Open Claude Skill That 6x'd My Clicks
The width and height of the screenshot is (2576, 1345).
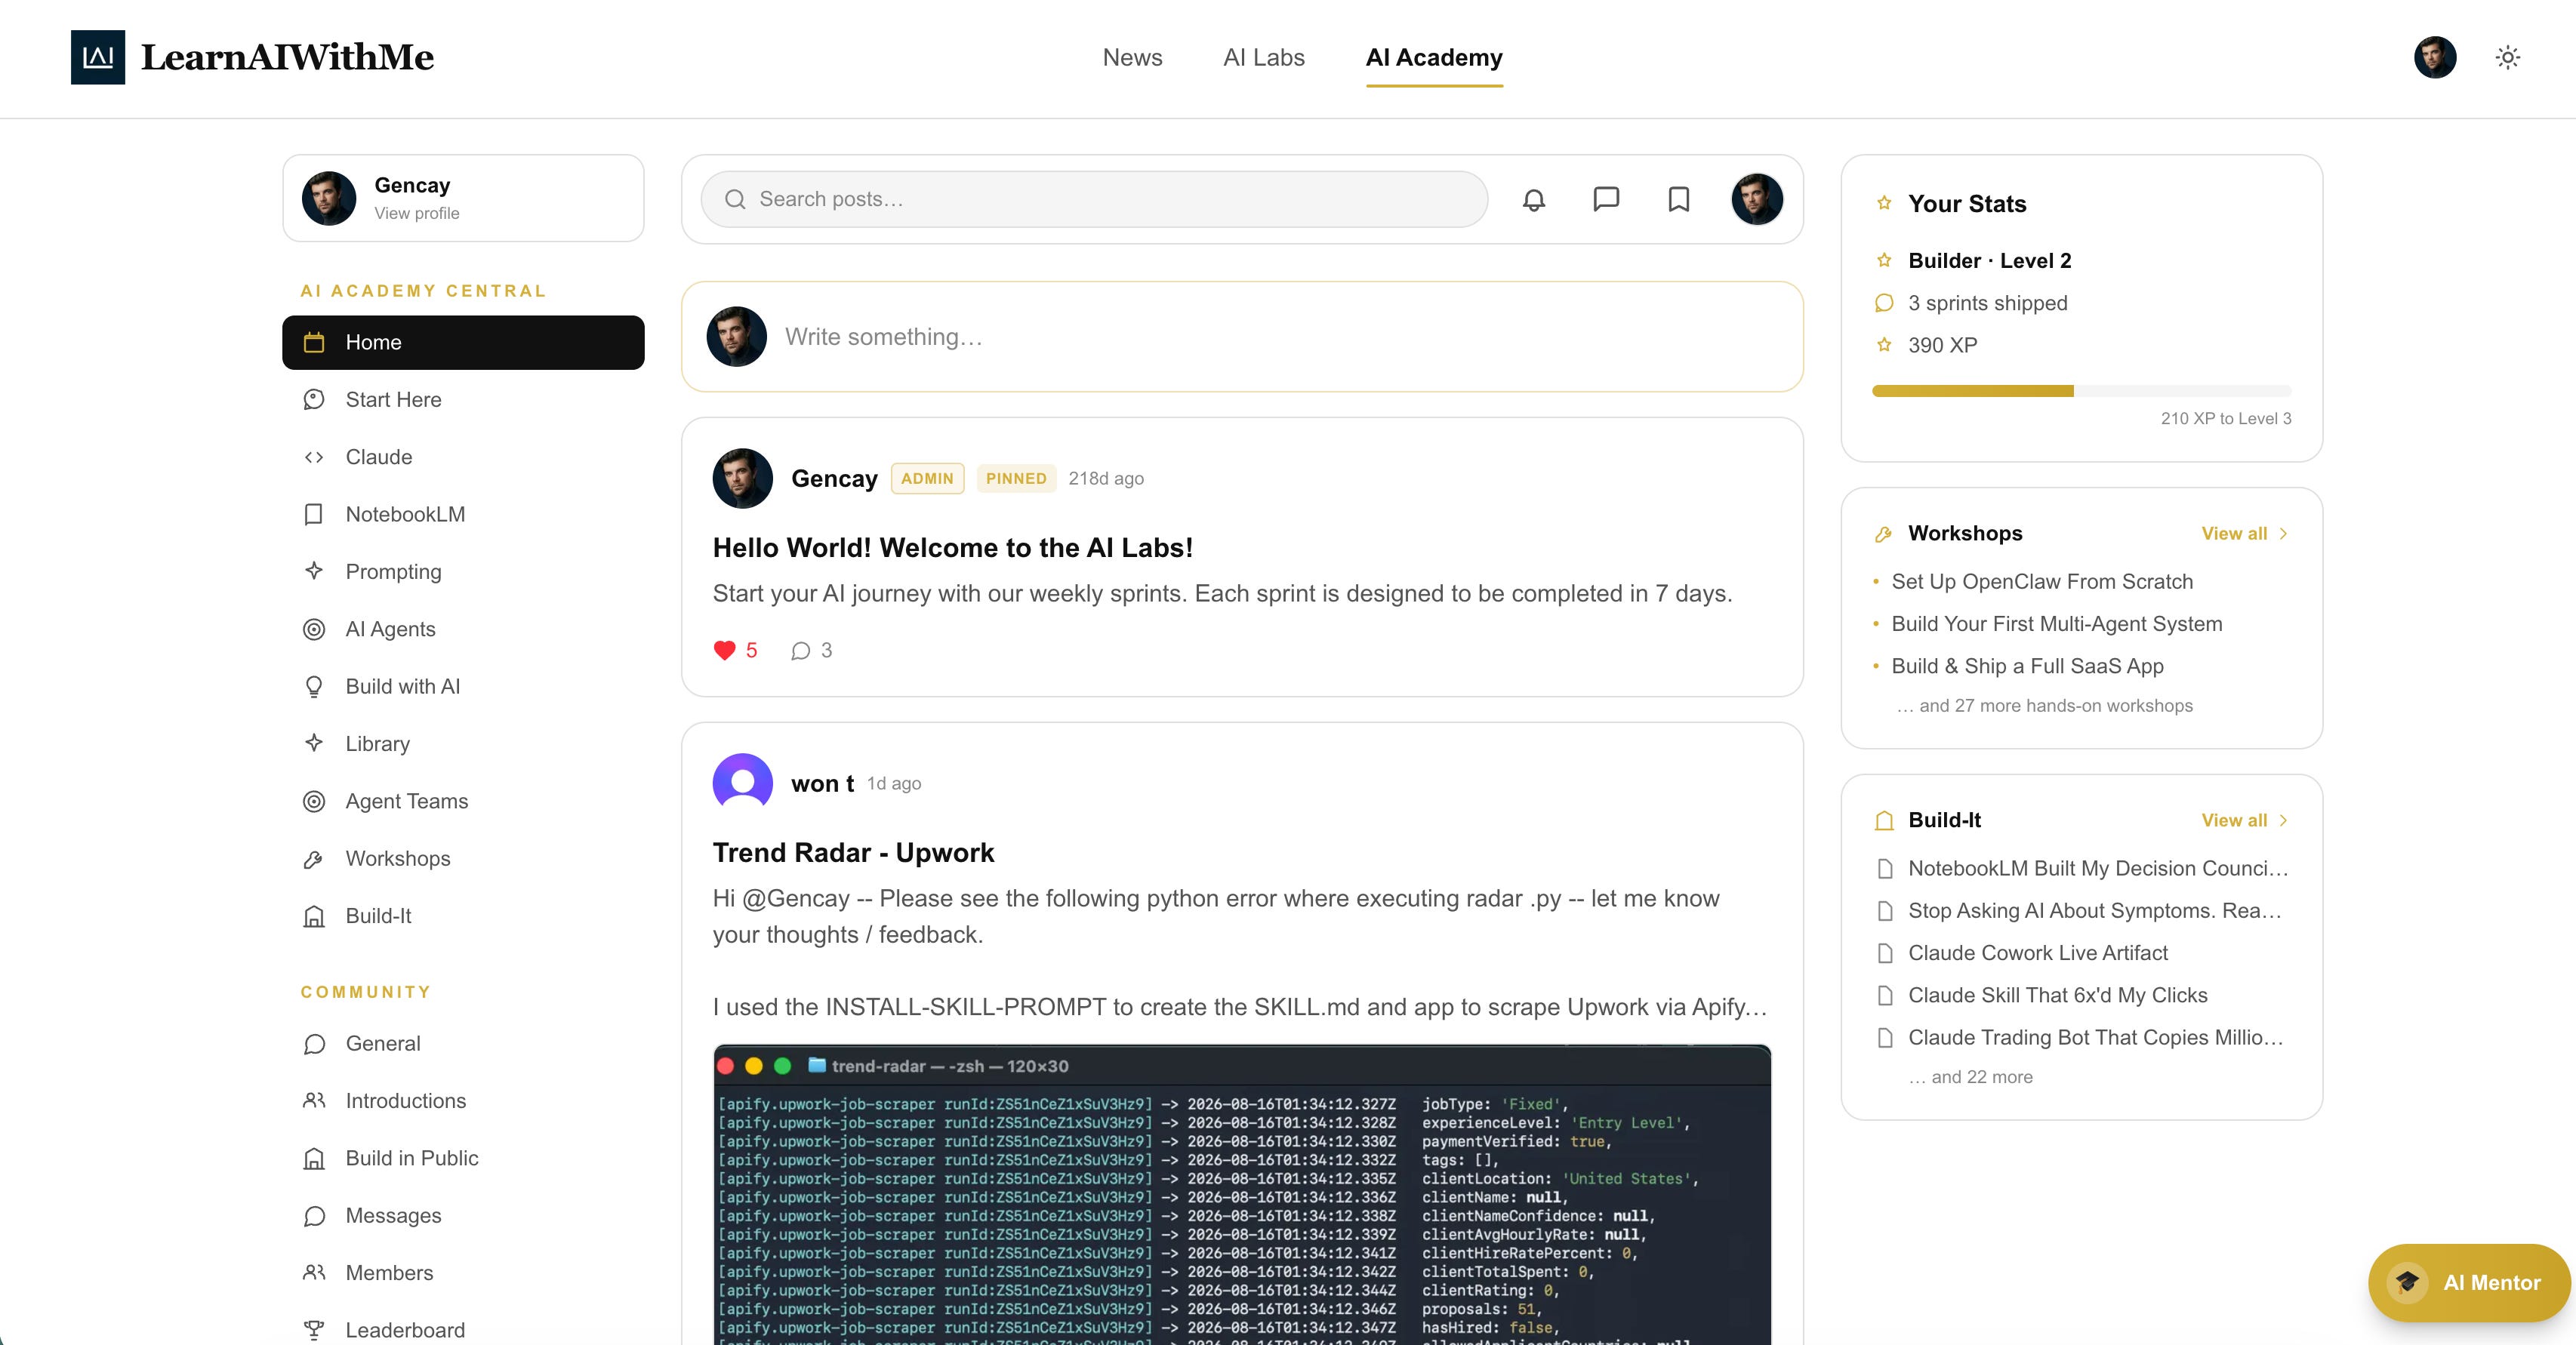[x=2057, y=995]
